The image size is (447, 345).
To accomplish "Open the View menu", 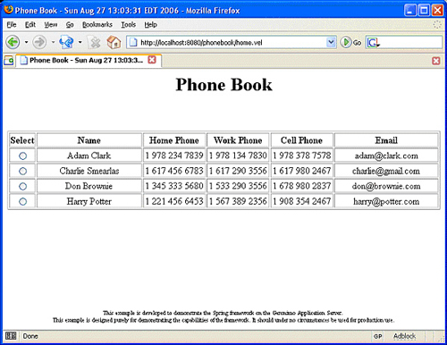I will [x=51, y=25].
